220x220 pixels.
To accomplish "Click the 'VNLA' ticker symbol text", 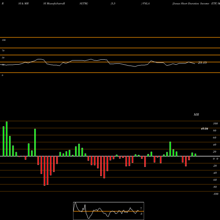I will 146,4.
